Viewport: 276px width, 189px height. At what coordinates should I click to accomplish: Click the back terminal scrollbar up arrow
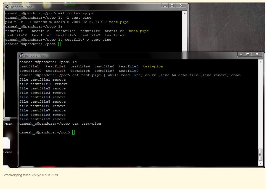(185, 13)
